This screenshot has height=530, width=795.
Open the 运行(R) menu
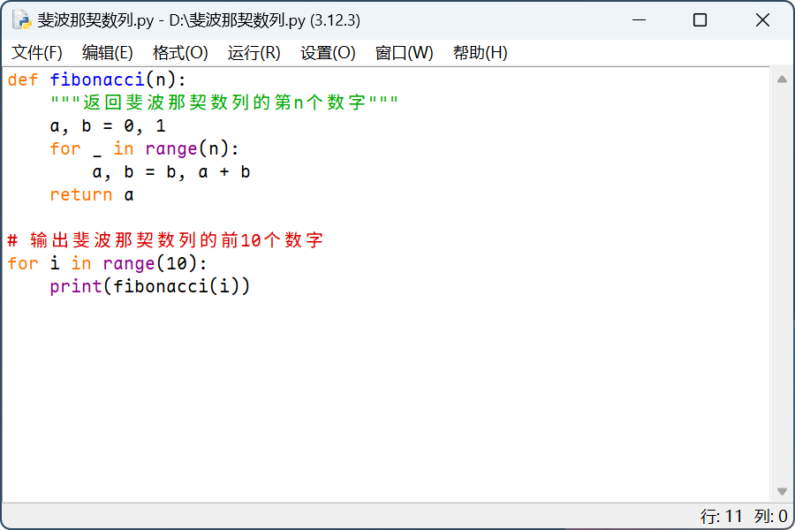254,53
